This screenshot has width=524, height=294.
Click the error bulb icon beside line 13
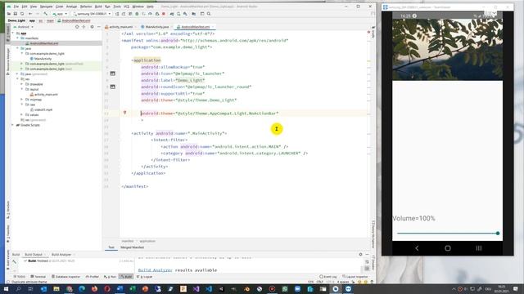[125, 113]
